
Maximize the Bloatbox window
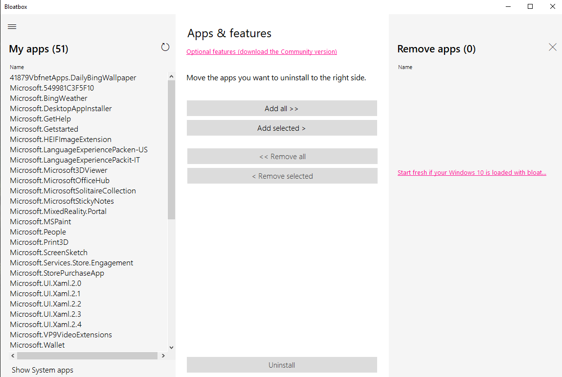tap(530, 6)
